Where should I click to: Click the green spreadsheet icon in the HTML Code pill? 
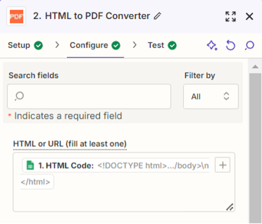tap(30, 165)
